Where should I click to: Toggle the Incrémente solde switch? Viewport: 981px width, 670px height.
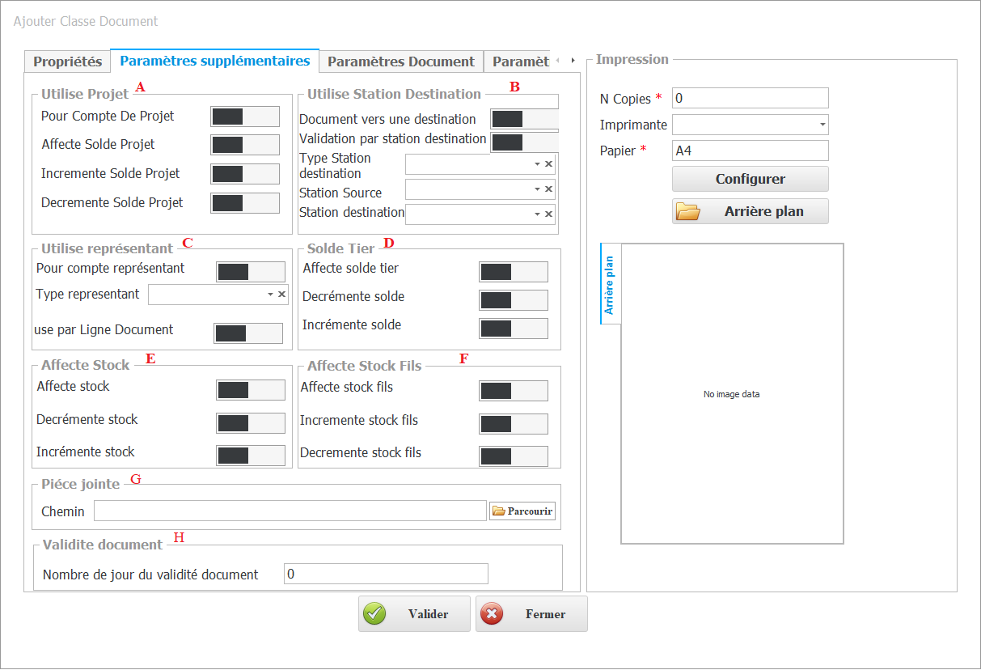point(513,328)
